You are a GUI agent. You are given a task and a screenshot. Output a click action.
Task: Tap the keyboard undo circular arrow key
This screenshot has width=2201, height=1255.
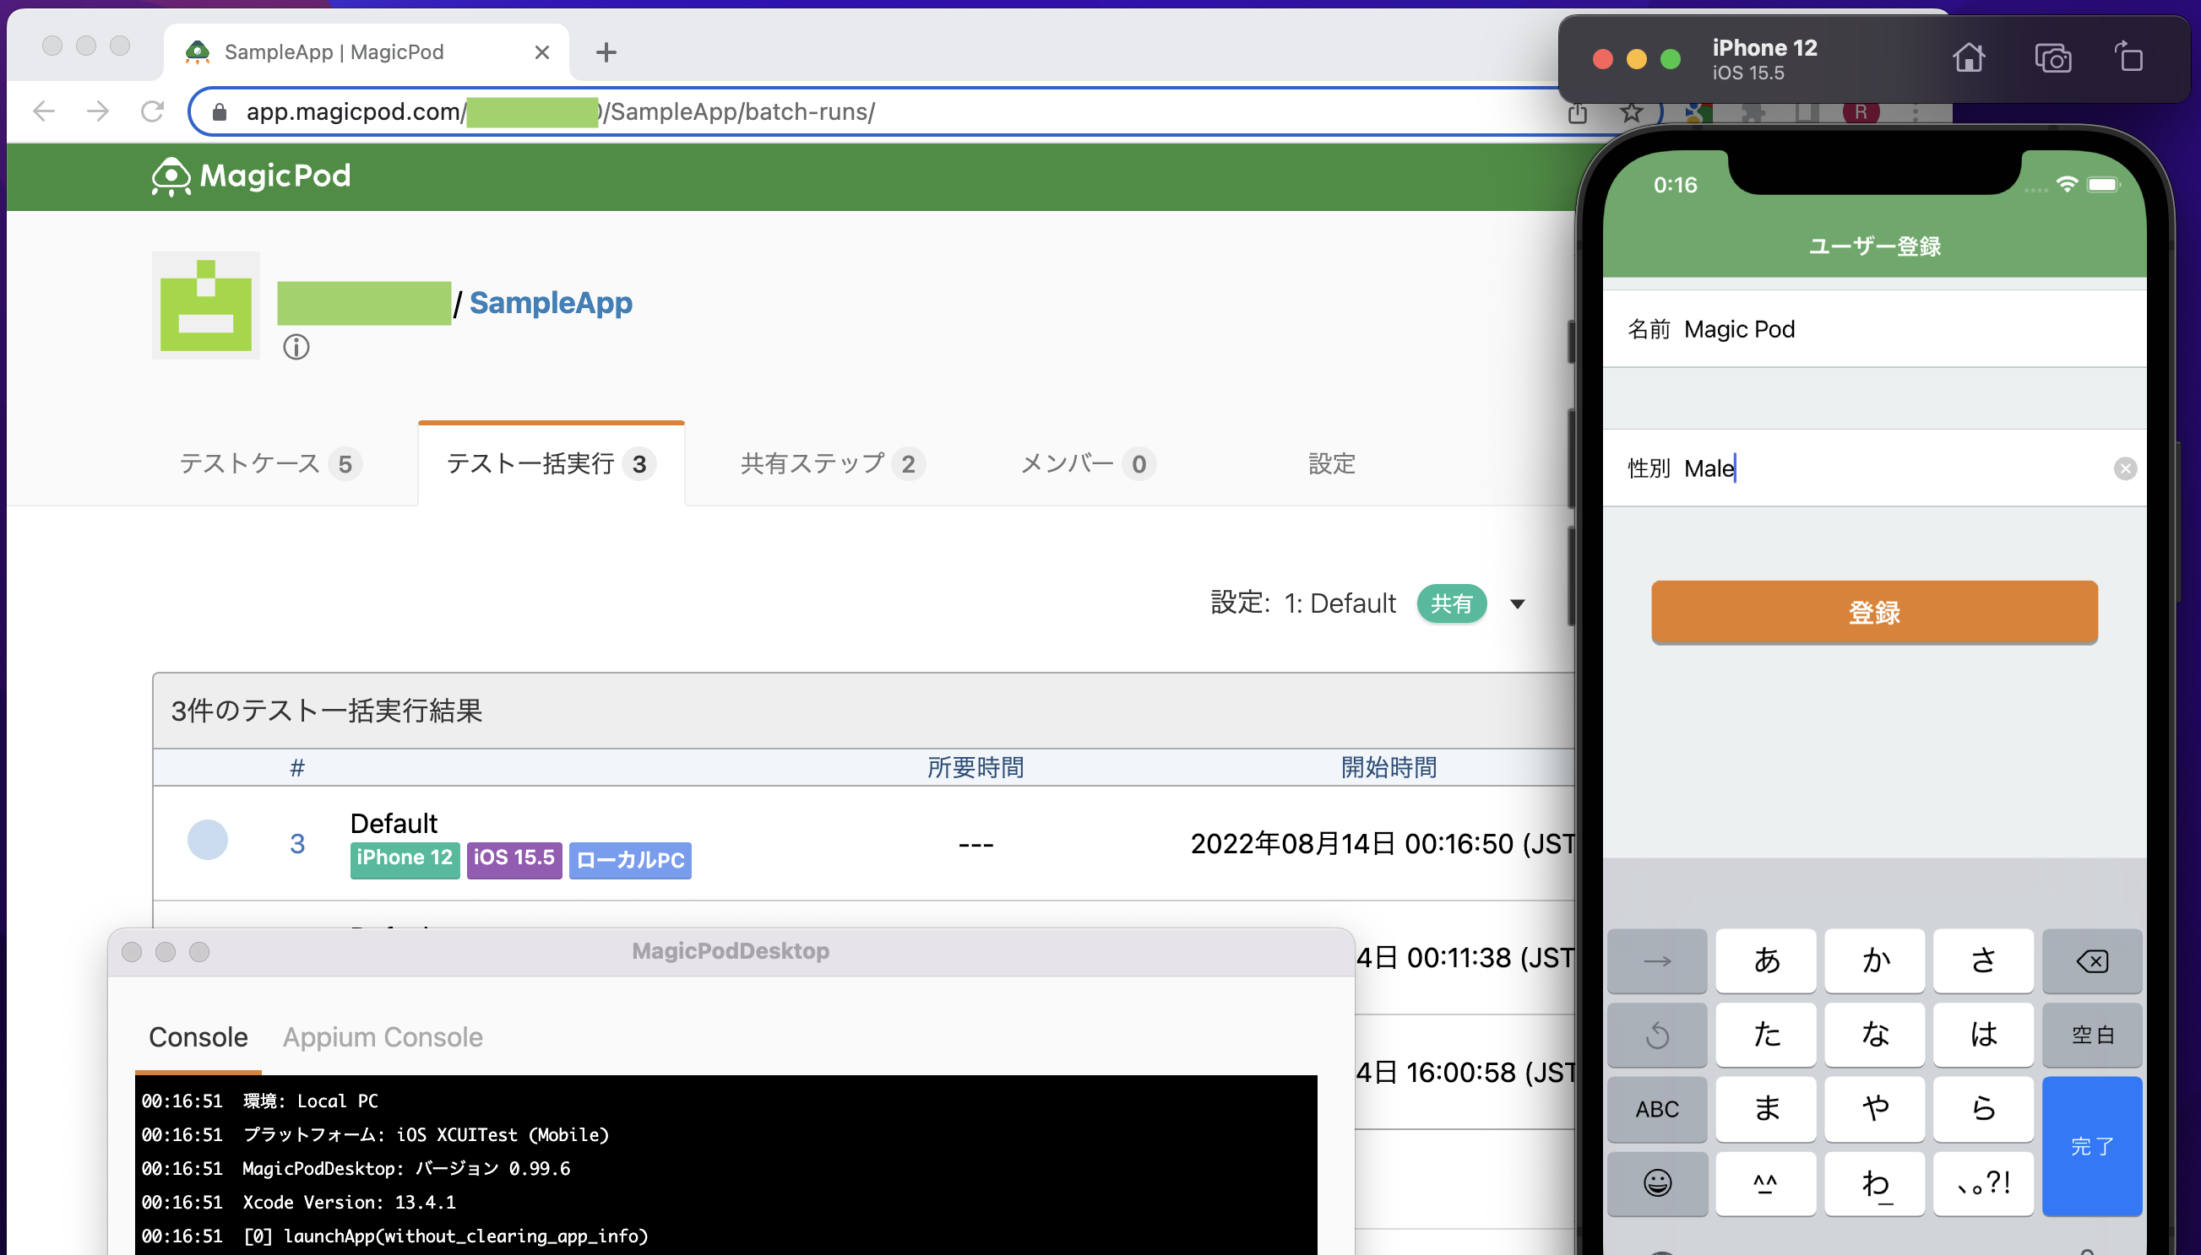point(1657,1035)
